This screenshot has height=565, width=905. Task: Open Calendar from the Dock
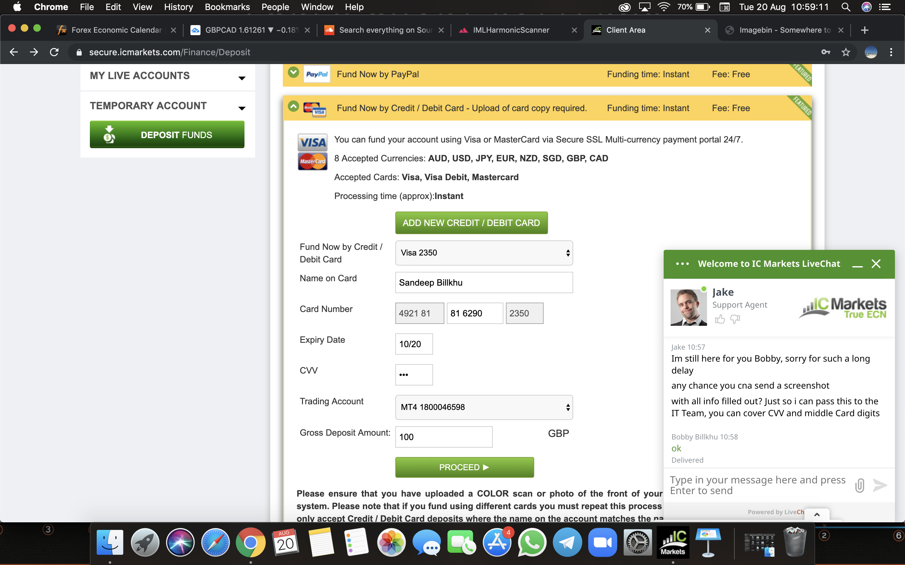pyautogui.click(x=286, y=543)
